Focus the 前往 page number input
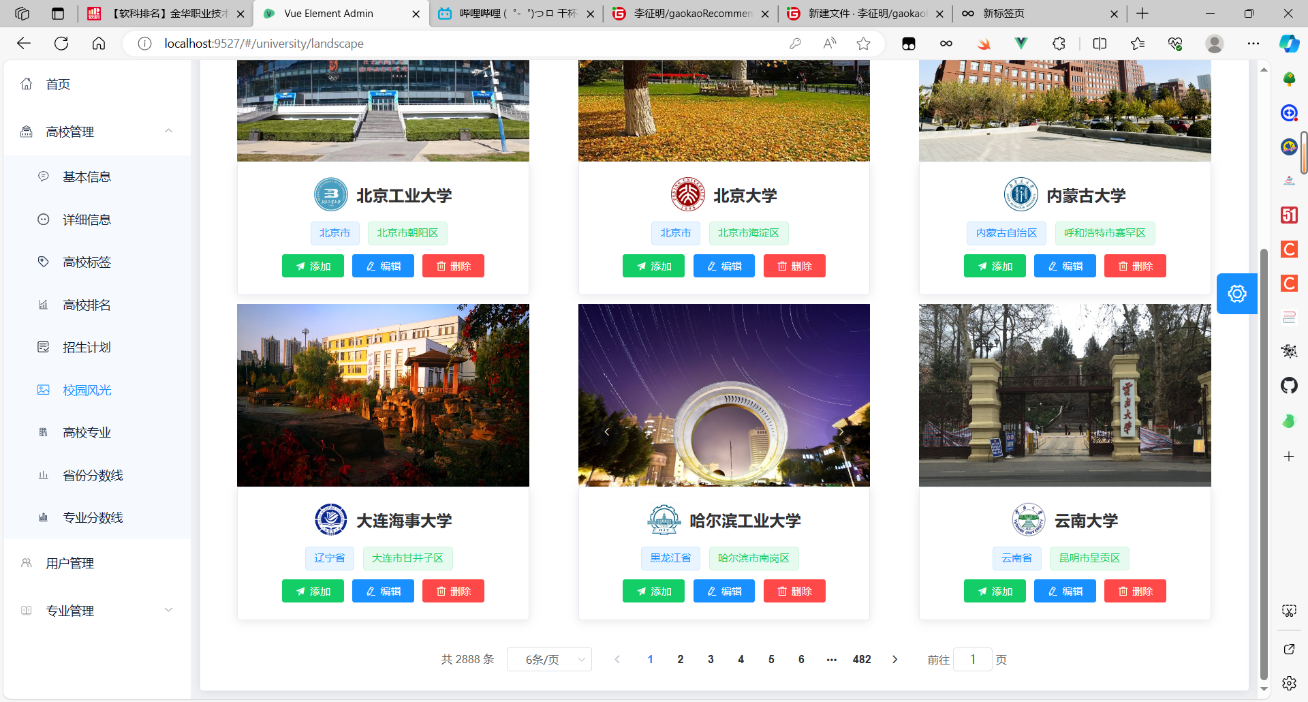 point(972,659)
